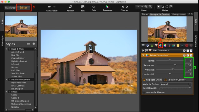Screen dimensions: 199x112
Task: Select the rotate mode tool
Action: (x=167, y=7)
